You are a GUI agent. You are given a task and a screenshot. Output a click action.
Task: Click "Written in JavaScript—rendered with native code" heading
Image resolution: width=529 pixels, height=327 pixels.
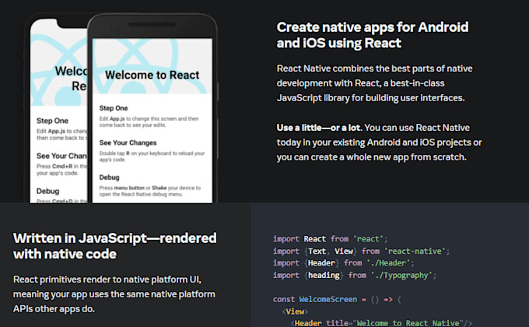click(114, 246)
